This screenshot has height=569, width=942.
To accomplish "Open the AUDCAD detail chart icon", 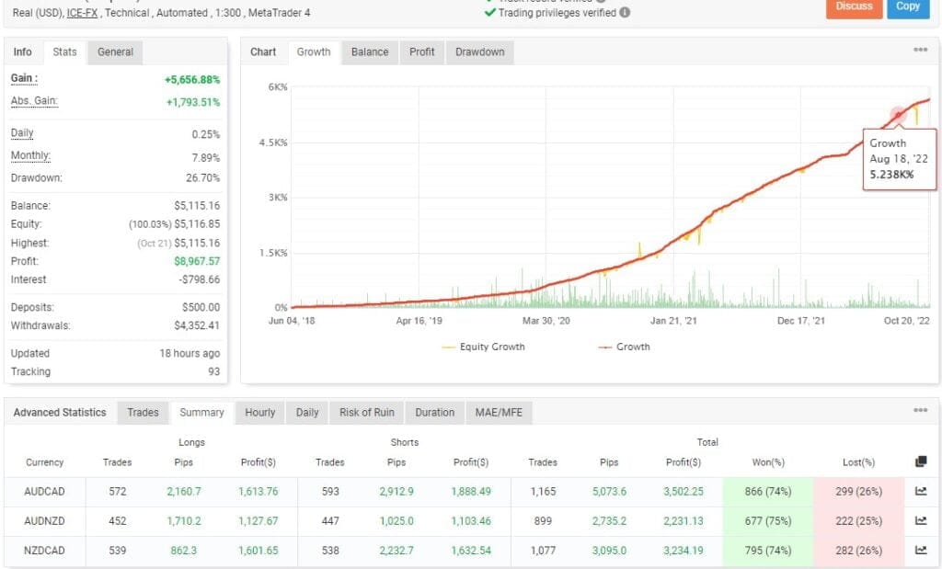I will pos(918,492).
